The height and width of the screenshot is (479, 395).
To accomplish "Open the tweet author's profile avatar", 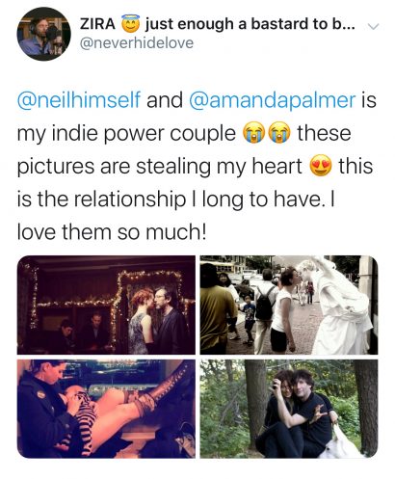I will (44, 34).
